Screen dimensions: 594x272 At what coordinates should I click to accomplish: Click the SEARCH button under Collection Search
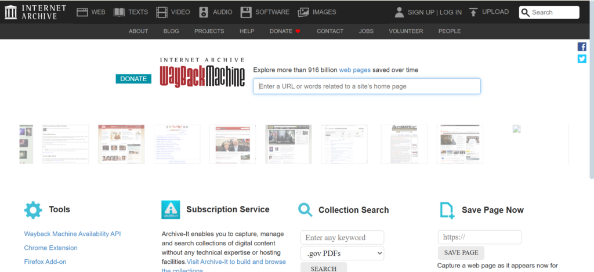pyautogui.click(x=324, y=268)
